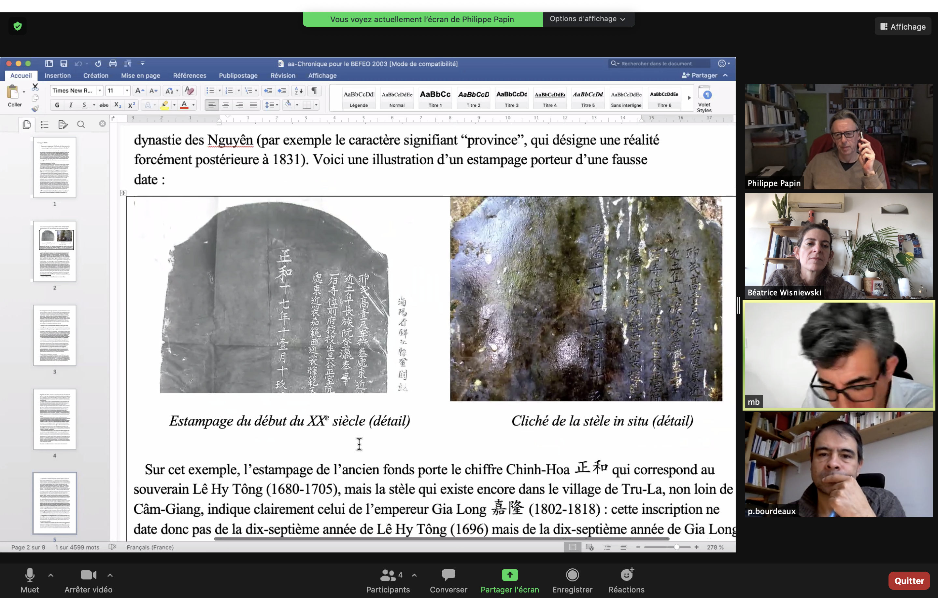938x598 pixels.
Task: Open the Converser chat panel
Action: click(x=448, y=575)
